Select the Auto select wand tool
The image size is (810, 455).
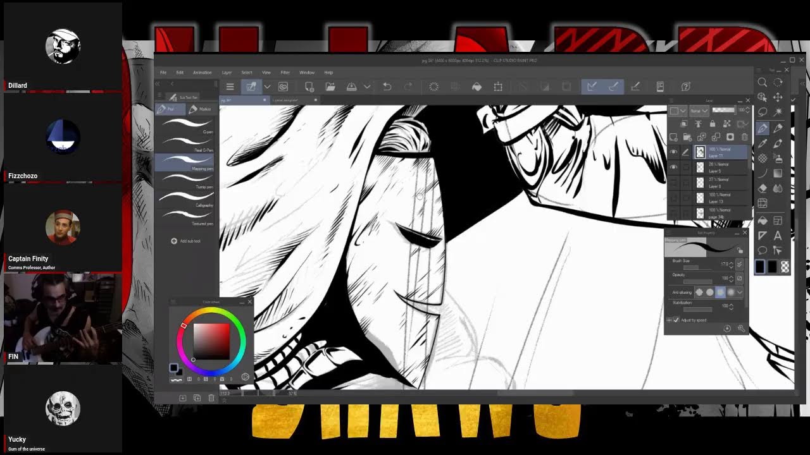click(778, 112)
